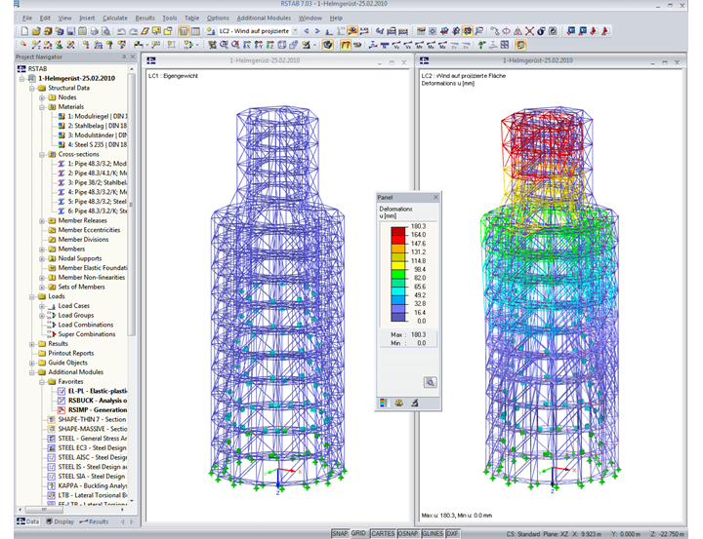Click the Panel magnifier button
Viewport: 703px width, 539px height.
(430, 382)
